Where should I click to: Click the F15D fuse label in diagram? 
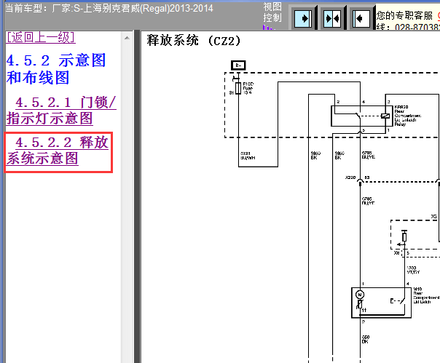click(248, 88)
